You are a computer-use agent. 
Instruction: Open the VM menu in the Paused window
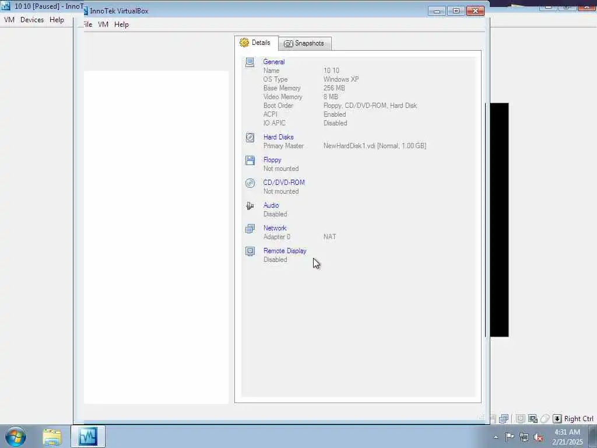click(9, 20)
